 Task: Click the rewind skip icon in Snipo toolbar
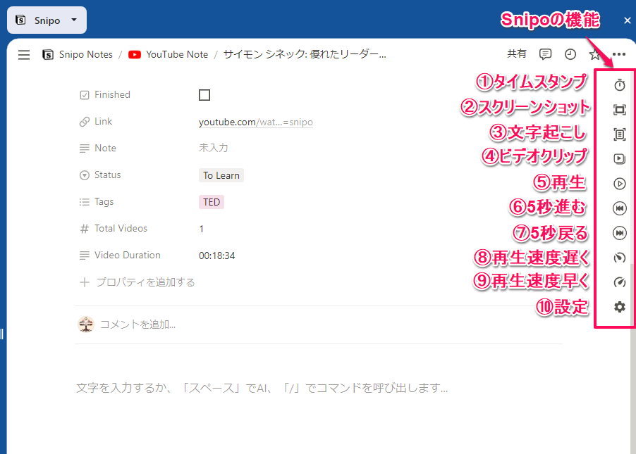click(619, 208)
